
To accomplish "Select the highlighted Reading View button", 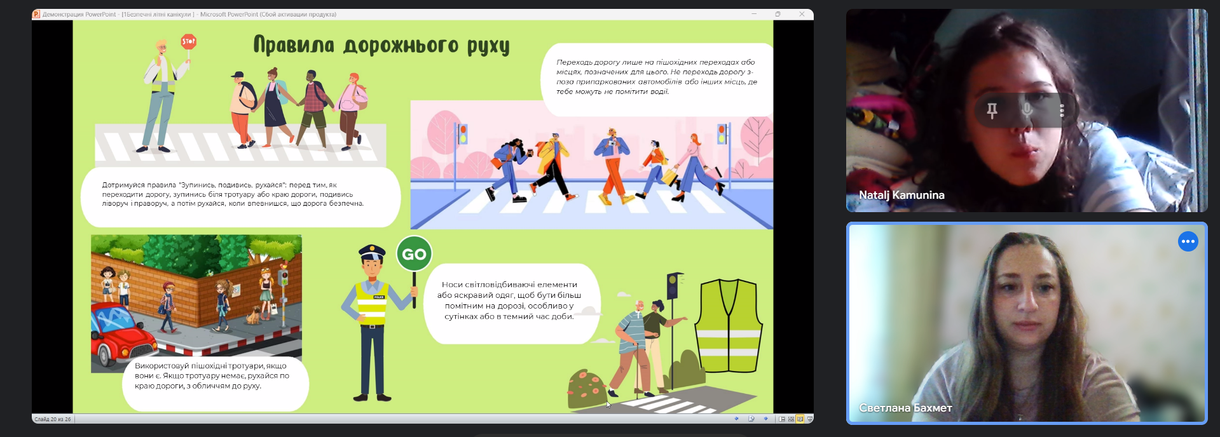I will (800, 419).
